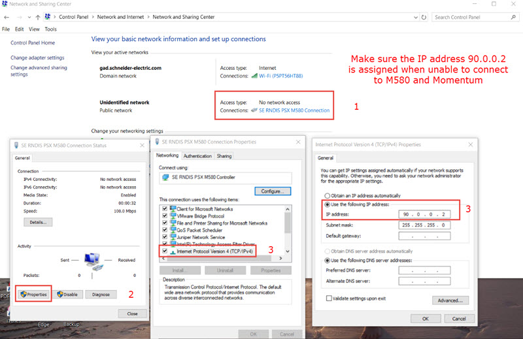
Task: Select Use the following IP address
Action: point(328,204)
